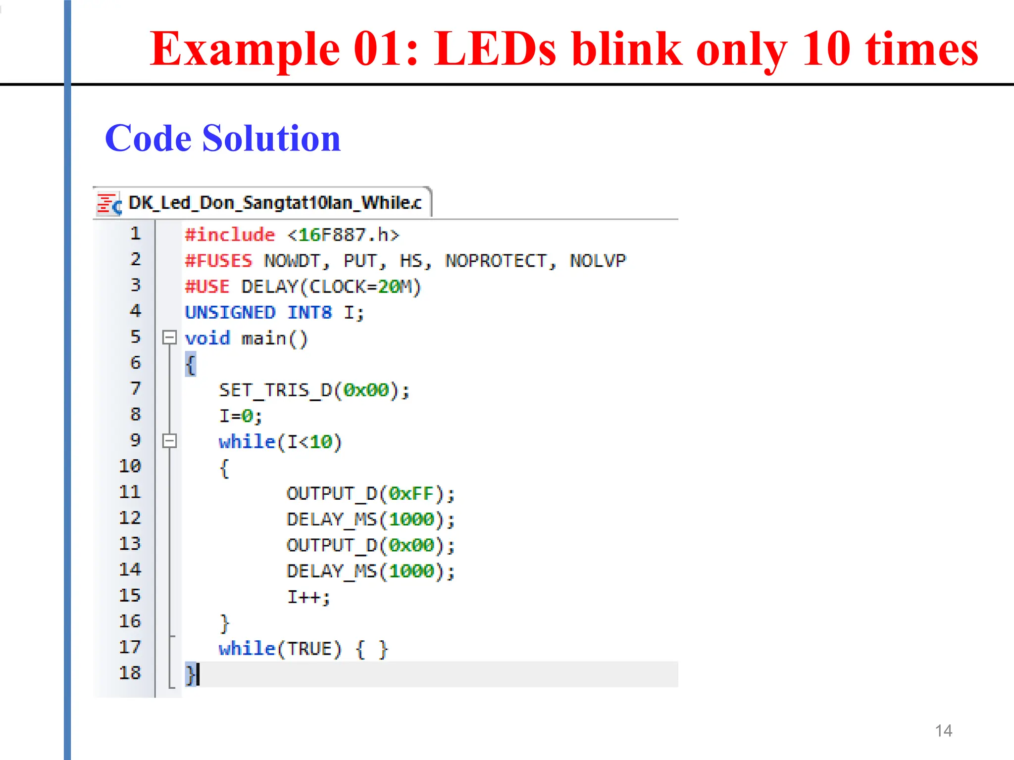Click the closing brace on line 18

[191, 674]
